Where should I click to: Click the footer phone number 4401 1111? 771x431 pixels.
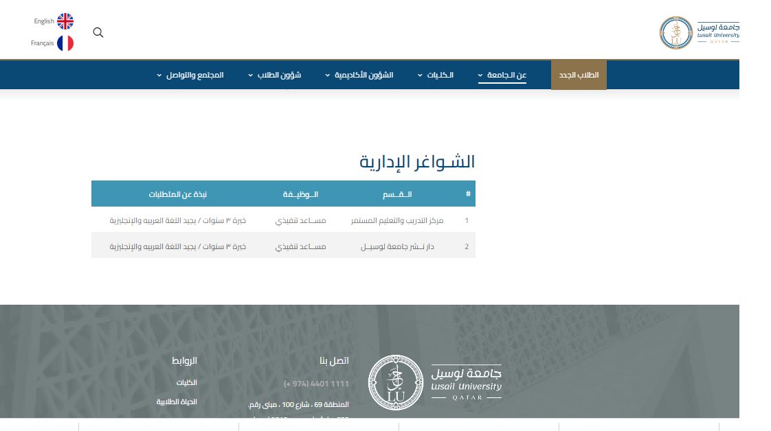point(316,384)
